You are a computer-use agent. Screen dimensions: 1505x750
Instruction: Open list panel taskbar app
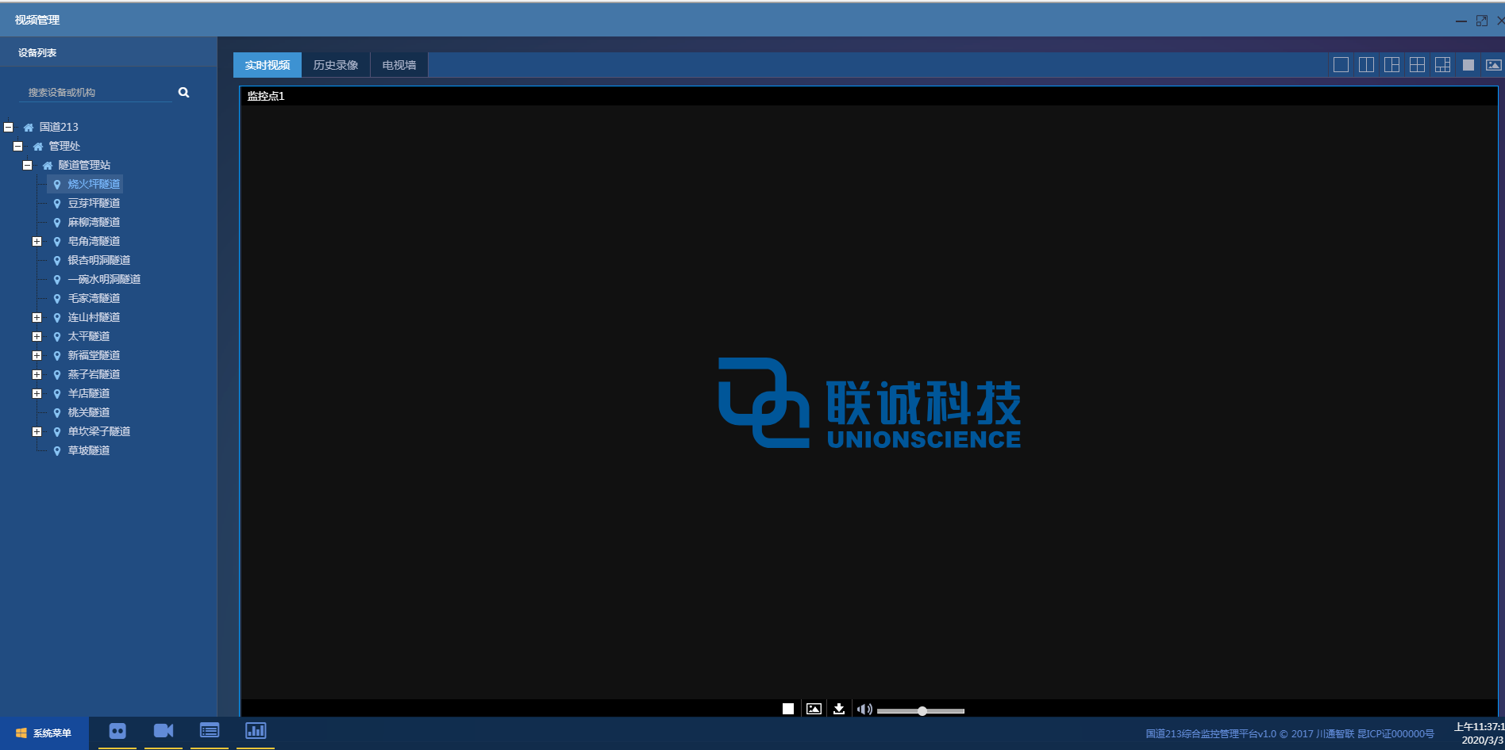(210, 731)
